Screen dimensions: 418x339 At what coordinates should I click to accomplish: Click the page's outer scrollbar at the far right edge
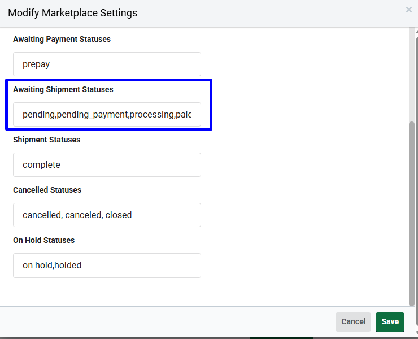417,181
